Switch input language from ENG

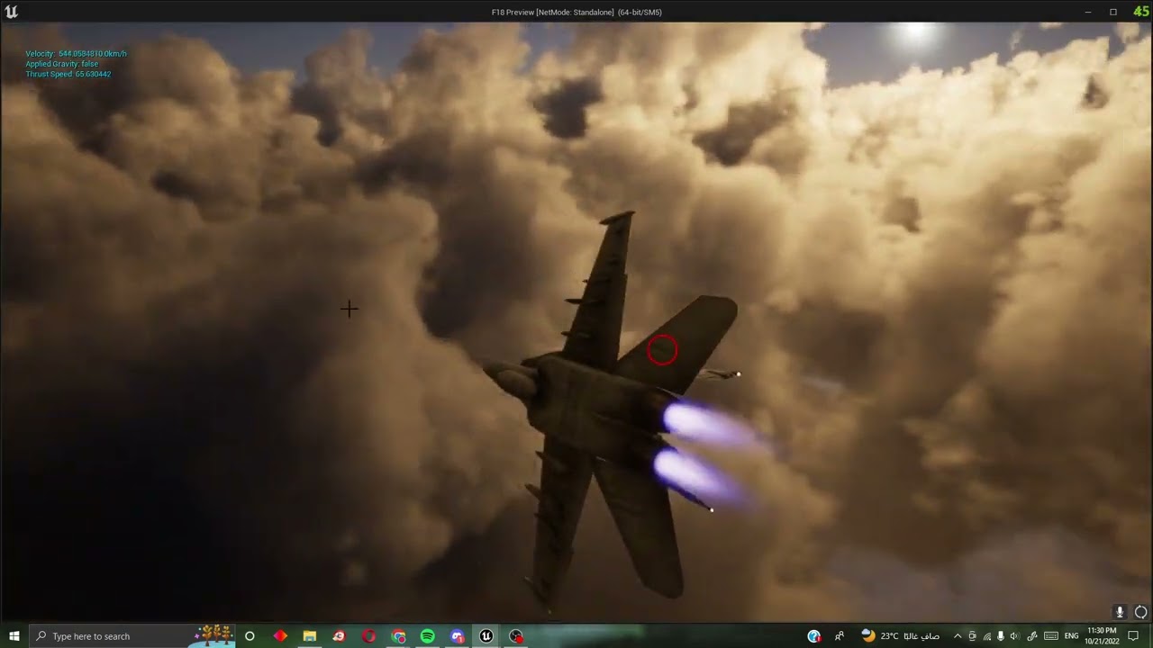click(x=1071, y=636)
